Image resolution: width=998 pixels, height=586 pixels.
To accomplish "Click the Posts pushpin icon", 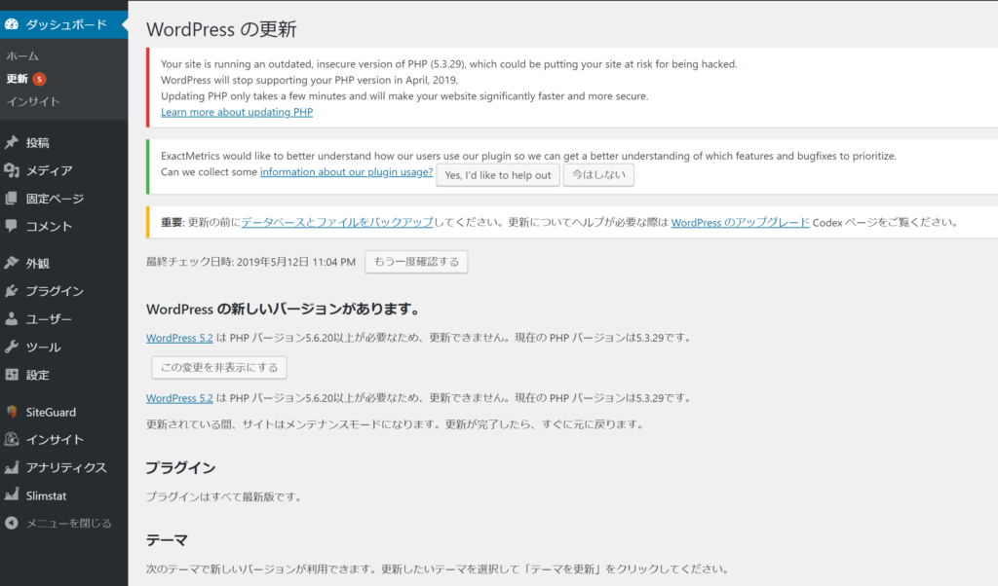I will pyautogui.click(x=12, y=143).
